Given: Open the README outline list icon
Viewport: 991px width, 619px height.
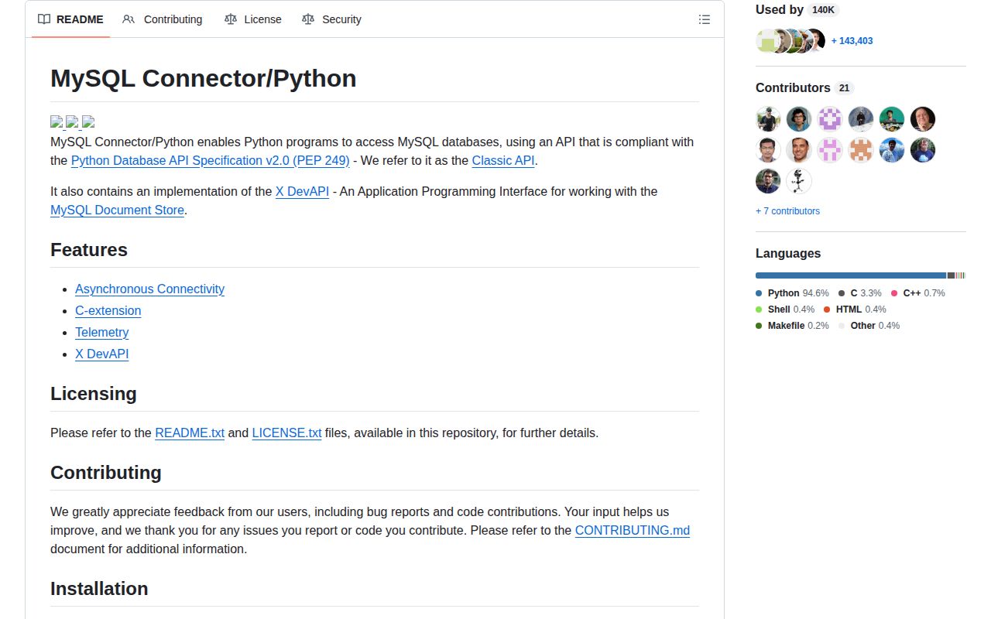Looking at the screenshot, I should [x=704, y=19].
